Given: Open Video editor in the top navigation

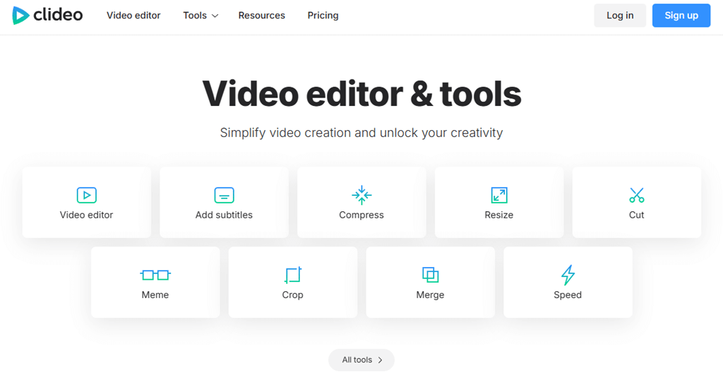Looking at the screenshot, I should (133, 16).
